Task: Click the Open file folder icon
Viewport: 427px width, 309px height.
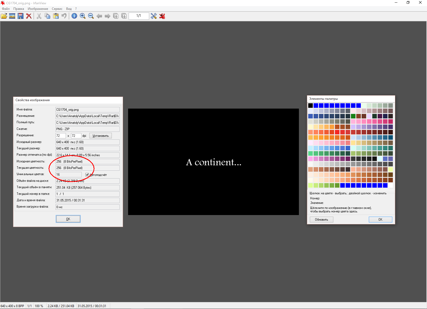Action: (x=4, y=16)
